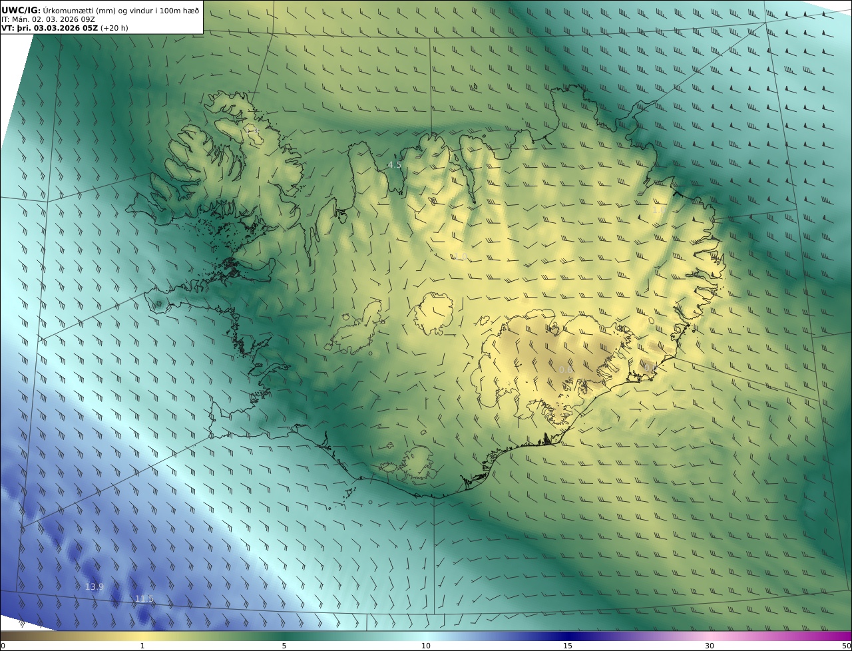
Task: Click the colorbar tick label 15
Action: (x=568, y=646)
